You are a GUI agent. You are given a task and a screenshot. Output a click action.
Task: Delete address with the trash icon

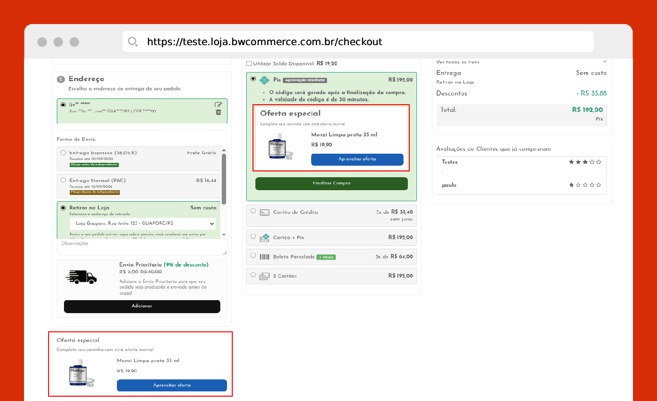(x=218, y=112)
